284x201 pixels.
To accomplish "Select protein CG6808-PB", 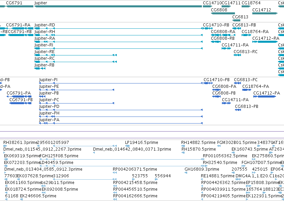I will pyautogui.click(x=224, y=93).
